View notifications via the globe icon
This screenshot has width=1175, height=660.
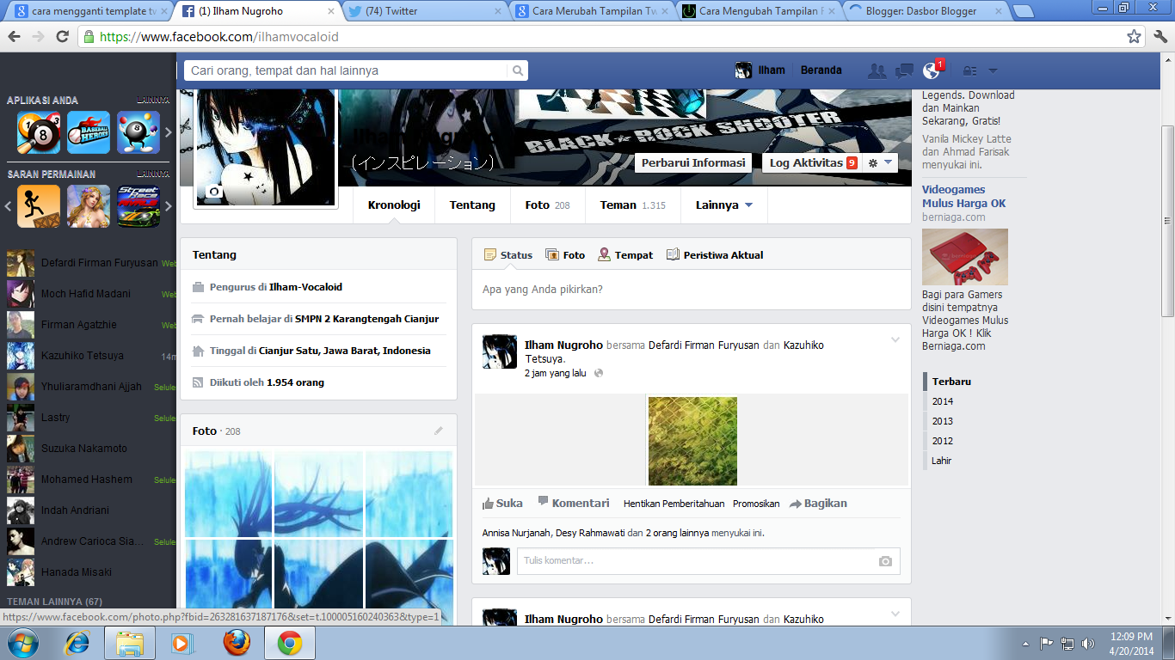click(x=931, y=70)
